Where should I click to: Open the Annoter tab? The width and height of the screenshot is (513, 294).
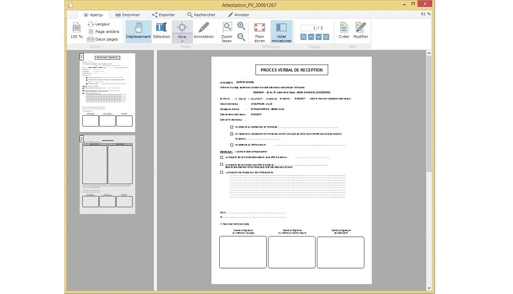[239, 15]
